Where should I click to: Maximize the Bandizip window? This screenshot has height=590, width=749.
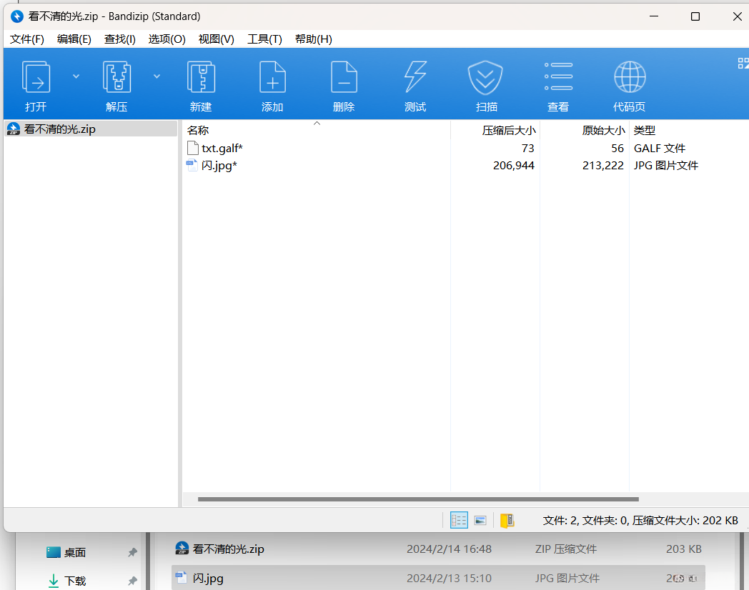[695, 16]
